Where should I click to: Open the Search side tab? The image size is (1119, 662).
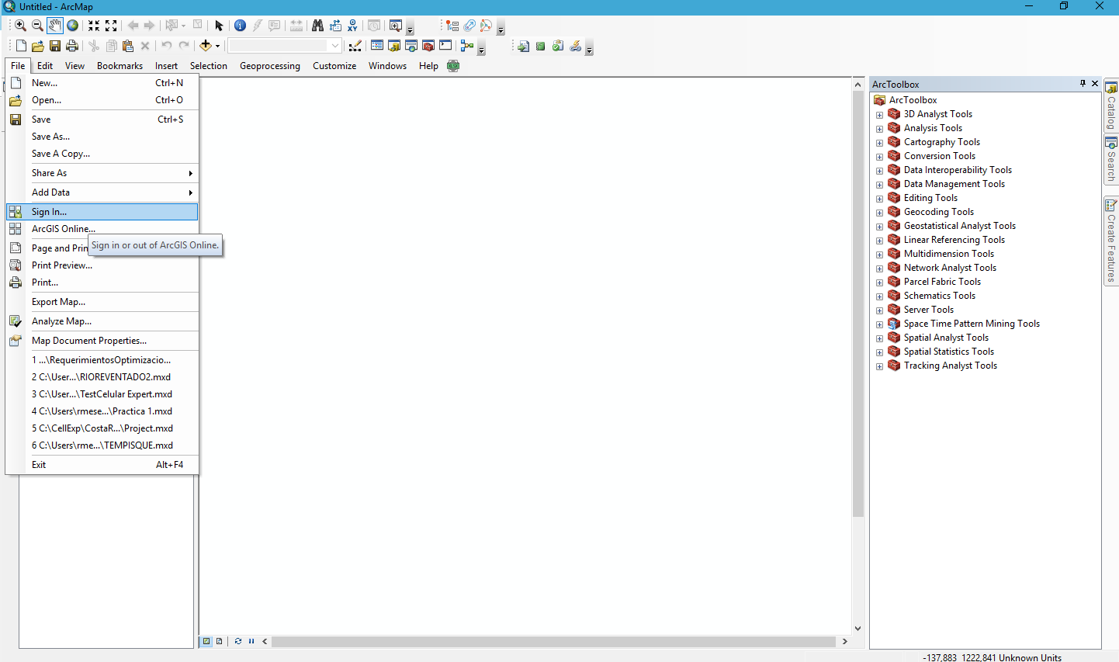tap(1111, 161)
